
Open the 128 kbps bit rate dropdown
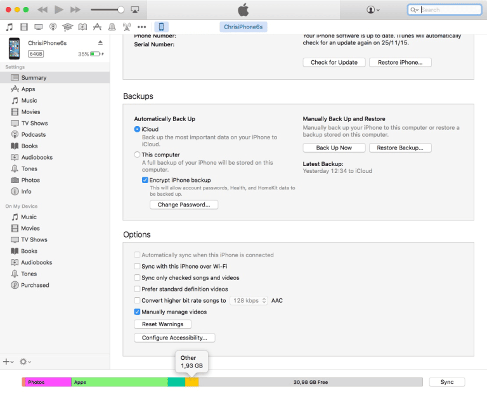[249, 300]
